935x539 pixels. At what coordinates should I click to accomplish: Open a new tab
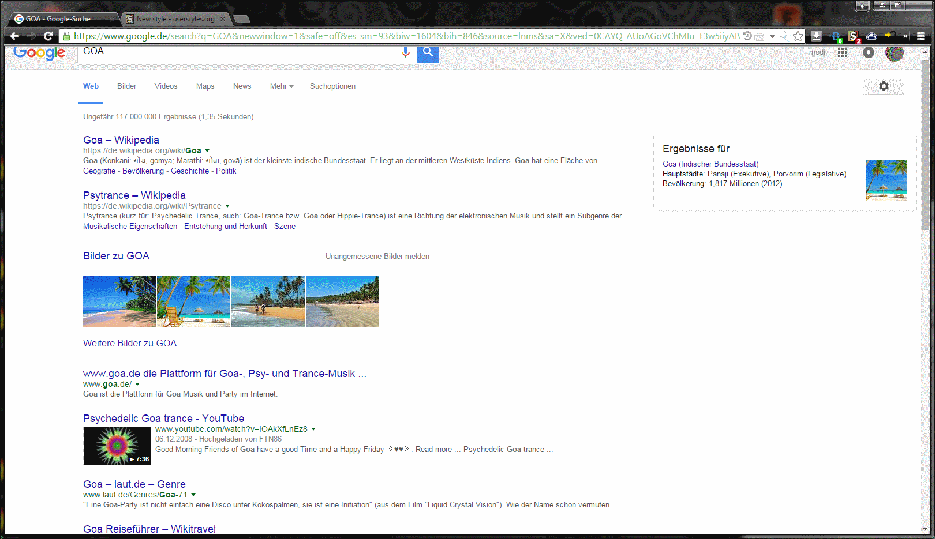tap(242, 19)
